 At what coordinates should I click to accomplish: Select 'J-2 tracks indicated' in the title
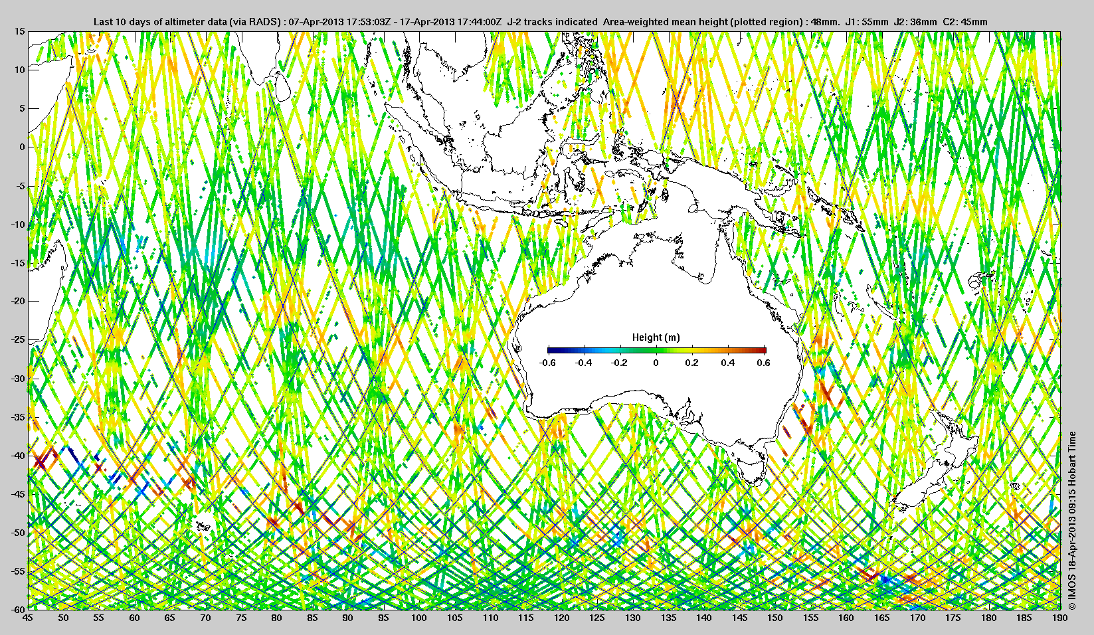pyautogui.click(x=552, y=22)
